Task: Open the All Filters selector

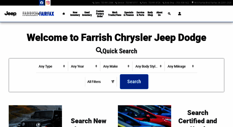Action: [101, 82]
